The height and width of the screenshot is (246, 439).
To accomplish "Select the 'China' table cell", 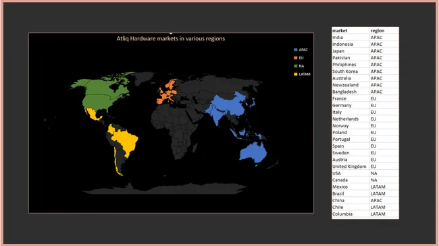I will (351, 200).
